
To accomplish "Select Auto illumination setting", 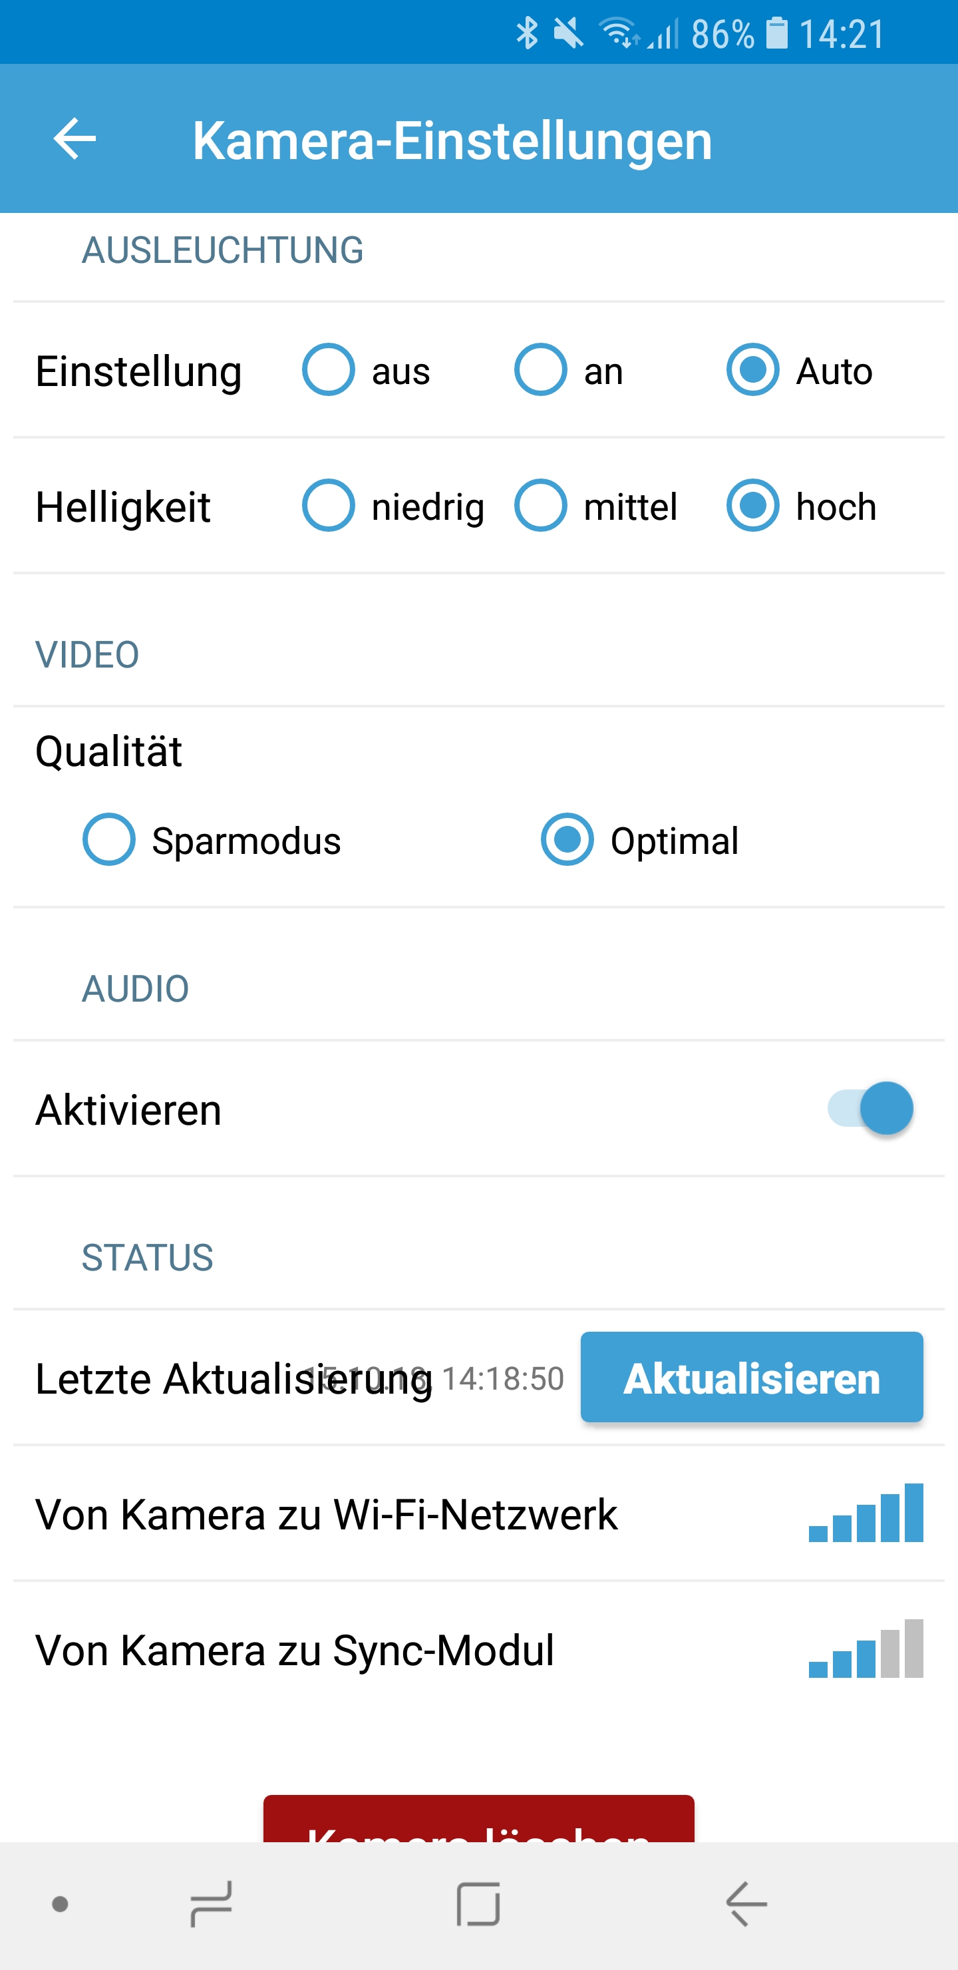I will (x=753, y=370).
